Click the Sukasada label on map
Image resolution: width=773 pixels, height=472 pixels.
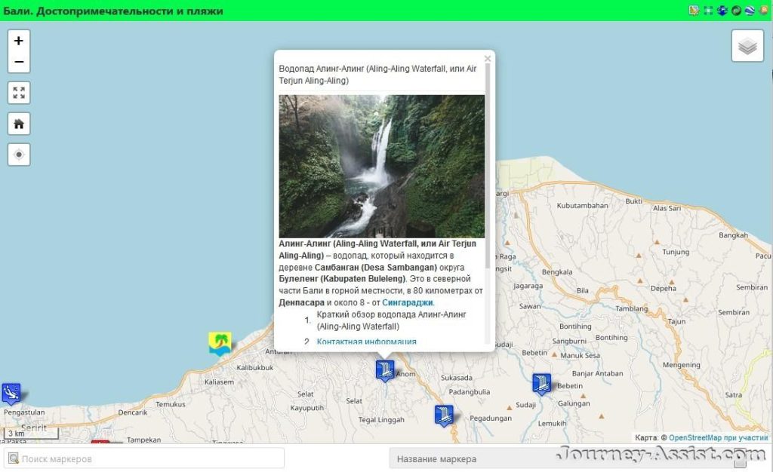pos(457,378)
